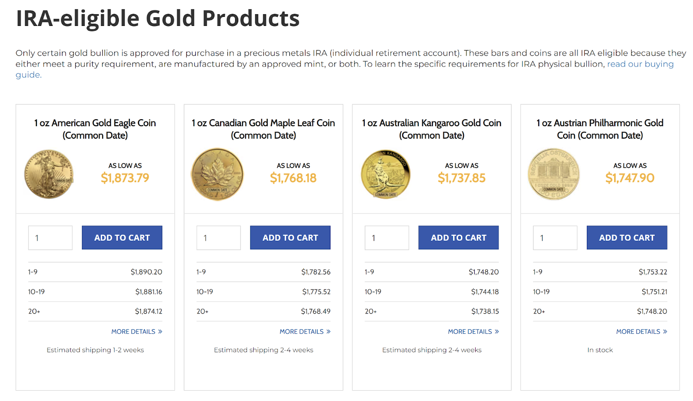Viewport: 693px width, 401px height.
Task: Focus the Canadian Maple Leaf quantity field
Action: pyautogui.click(x=218, y=238)
